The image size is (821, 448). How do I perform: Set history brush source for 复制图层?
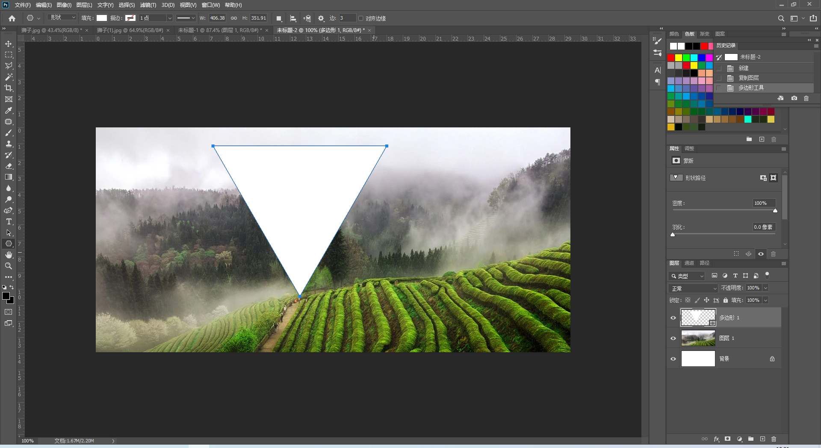[719, 78]
